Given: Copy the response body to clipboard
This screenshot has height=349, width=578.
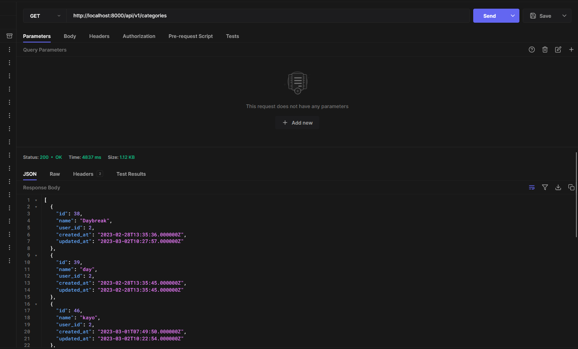Looking at the screenshot, I should (x=571, y=187).
